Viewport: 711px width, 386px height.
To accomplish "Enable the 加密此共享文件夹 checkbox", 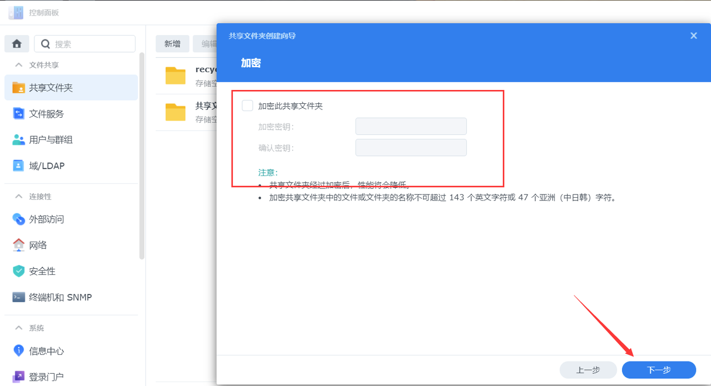I will coord(248,106).
